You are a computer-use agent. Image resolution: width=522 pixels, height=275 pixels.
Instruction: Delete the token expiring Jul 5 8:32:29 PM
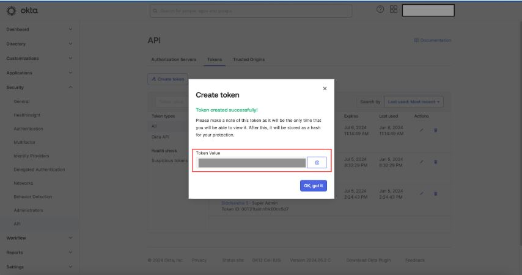click(435, 162)
